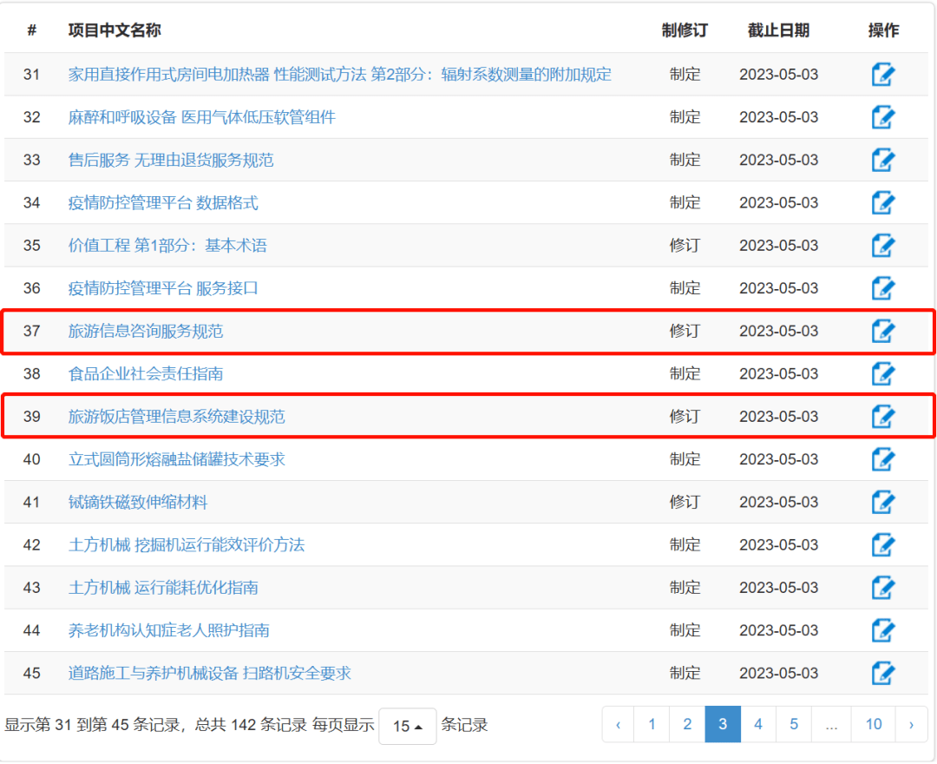The height and width of the screenshot is (764, 937).
Task: Open edit icon for 旅游信息咨询服务规范
Action: [x=882, y=331]
